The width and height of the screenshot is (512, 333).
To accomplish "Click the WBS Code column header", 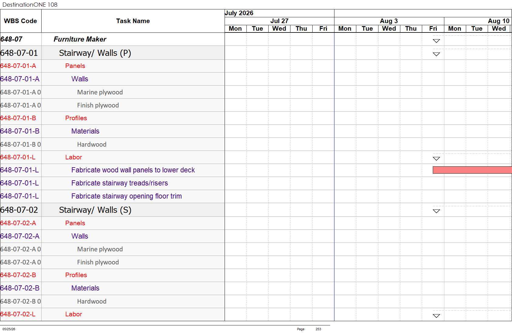I will [x=20, y=21].
